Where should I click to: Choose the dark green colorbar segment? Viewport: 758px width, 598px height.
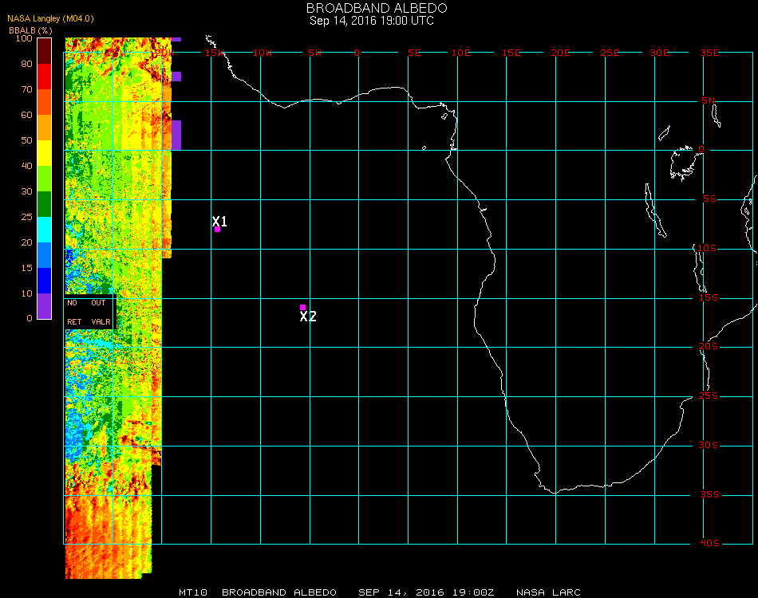(45, 203)
